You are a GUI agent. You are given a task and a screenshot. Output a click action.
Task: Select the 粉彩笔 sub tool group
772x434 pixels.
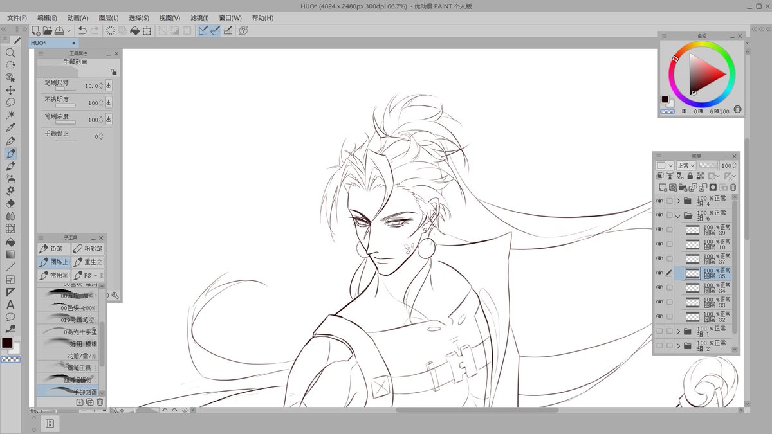tap(87, 248)
